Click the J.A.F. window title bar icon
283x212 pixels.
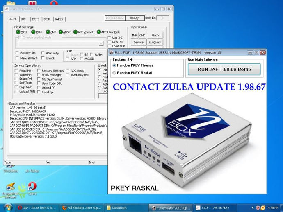(x=7, y=9)
